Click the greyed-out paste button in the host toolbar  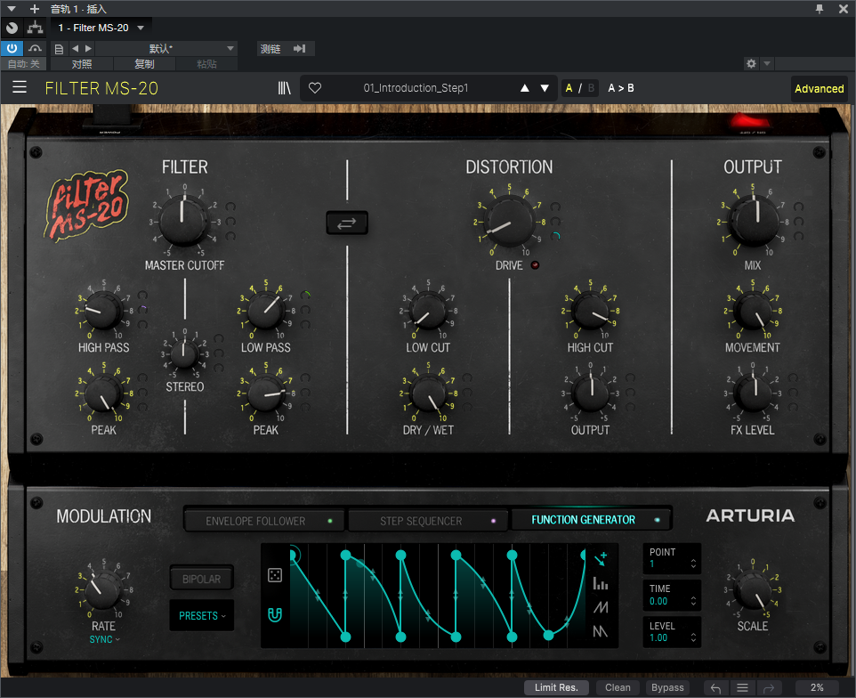pyautogui.click(x=206, y=64)
